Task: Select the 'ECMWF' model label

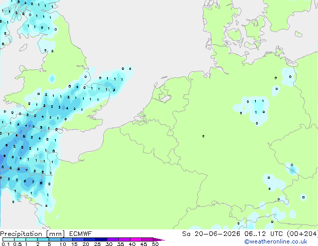Action: click(x=81, y=234)
